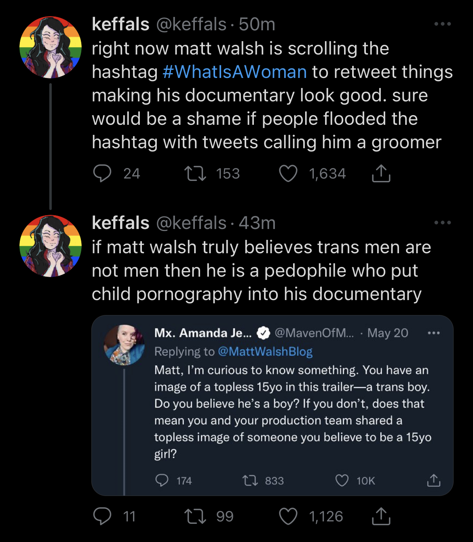Like the quoted tweet with 10K likes
The image size is (473, 542).
click(342, 481)
